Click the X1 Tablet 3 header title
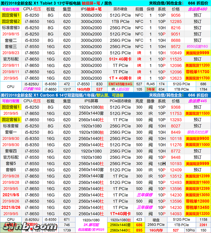The image size is (211, 233). (56, 3)
